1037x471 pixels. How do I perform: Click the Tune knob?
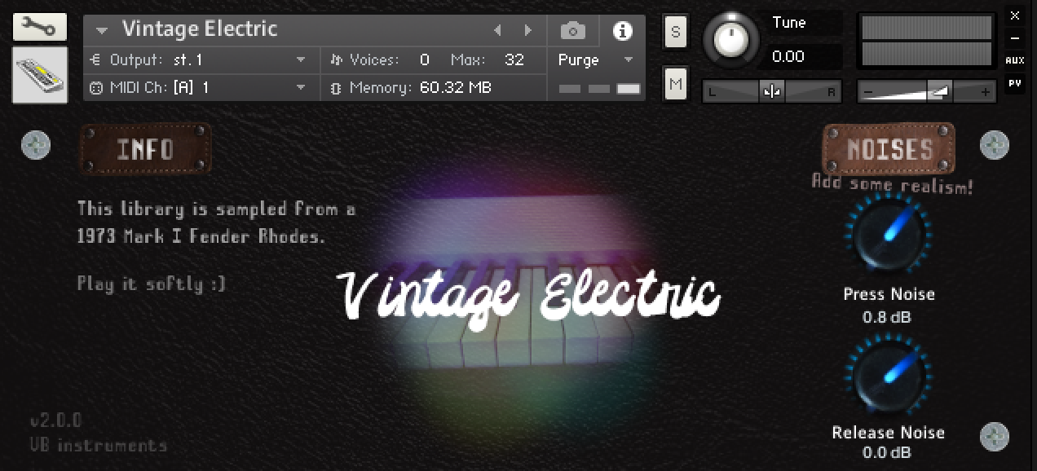click(x=730, y=39)
